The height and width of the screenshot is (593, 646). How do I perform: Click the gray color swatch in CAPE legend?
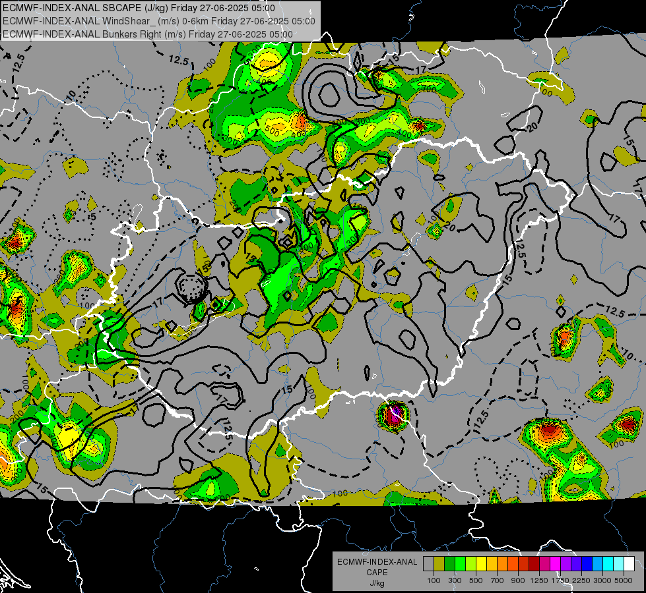[428, 564]
